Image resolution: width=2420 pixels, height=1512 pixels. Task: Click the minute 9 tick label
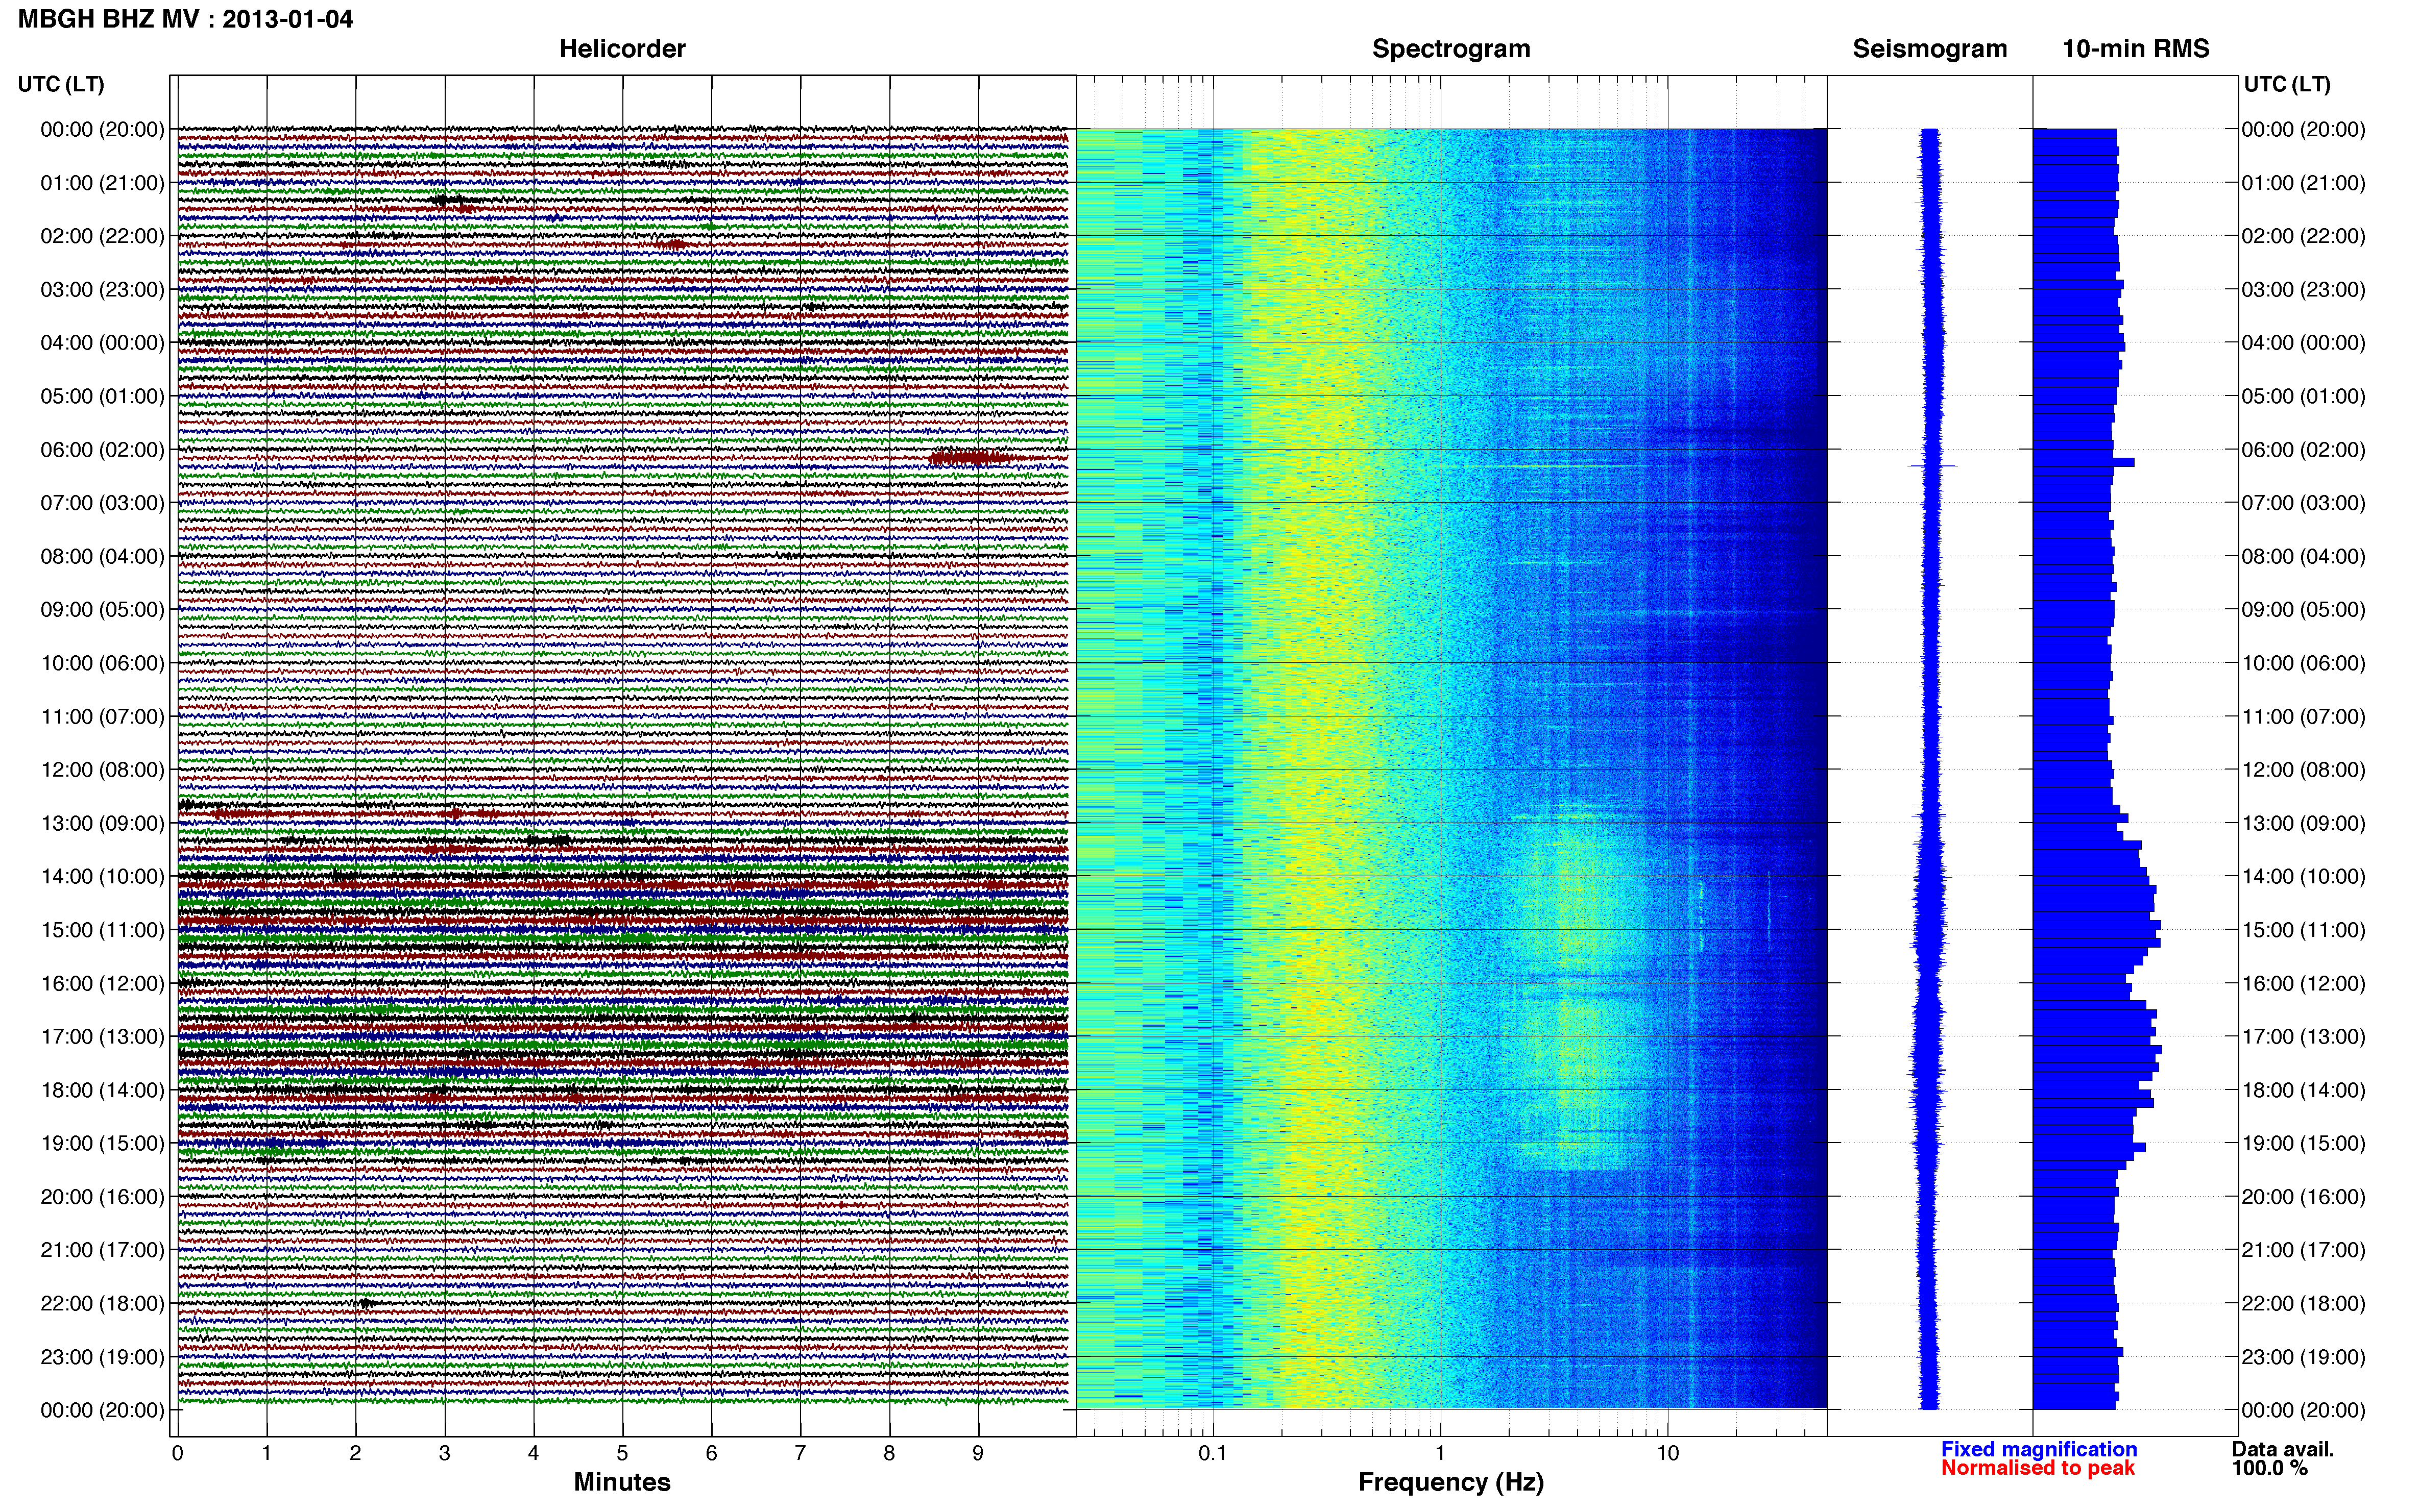[978, 1453]
